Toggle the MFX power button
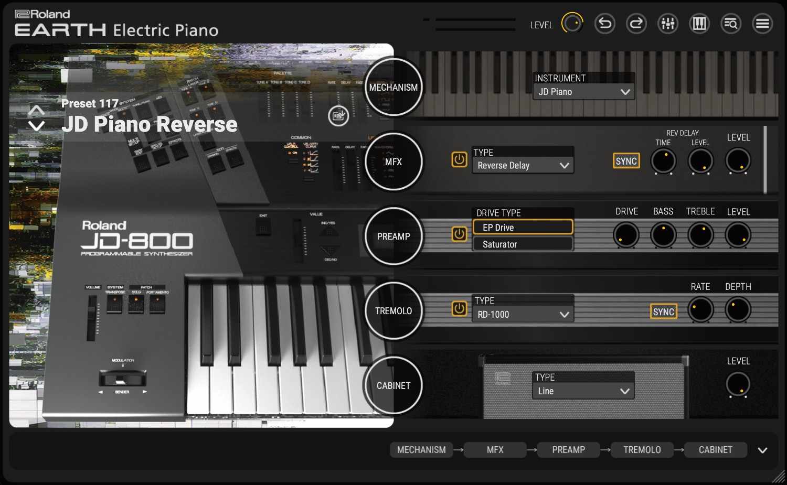Viewport: 787px width, 485px height. (x=459, y=160)
